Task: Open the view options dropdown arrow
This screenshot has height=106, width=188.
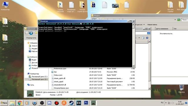Action: click(x=139, y=38)
